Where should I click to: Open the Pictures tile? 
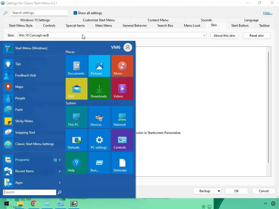99,66
